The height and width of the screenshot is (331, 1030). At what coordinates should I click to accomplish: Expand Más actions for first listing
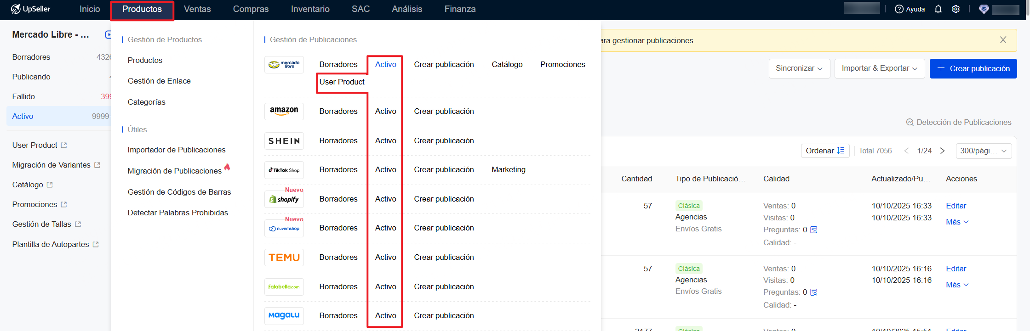(x=957, y=222)
